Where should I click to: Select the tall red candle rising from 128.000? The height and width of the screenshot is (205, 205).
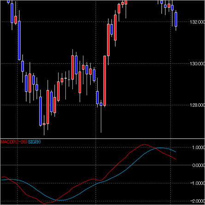[105, 81]
